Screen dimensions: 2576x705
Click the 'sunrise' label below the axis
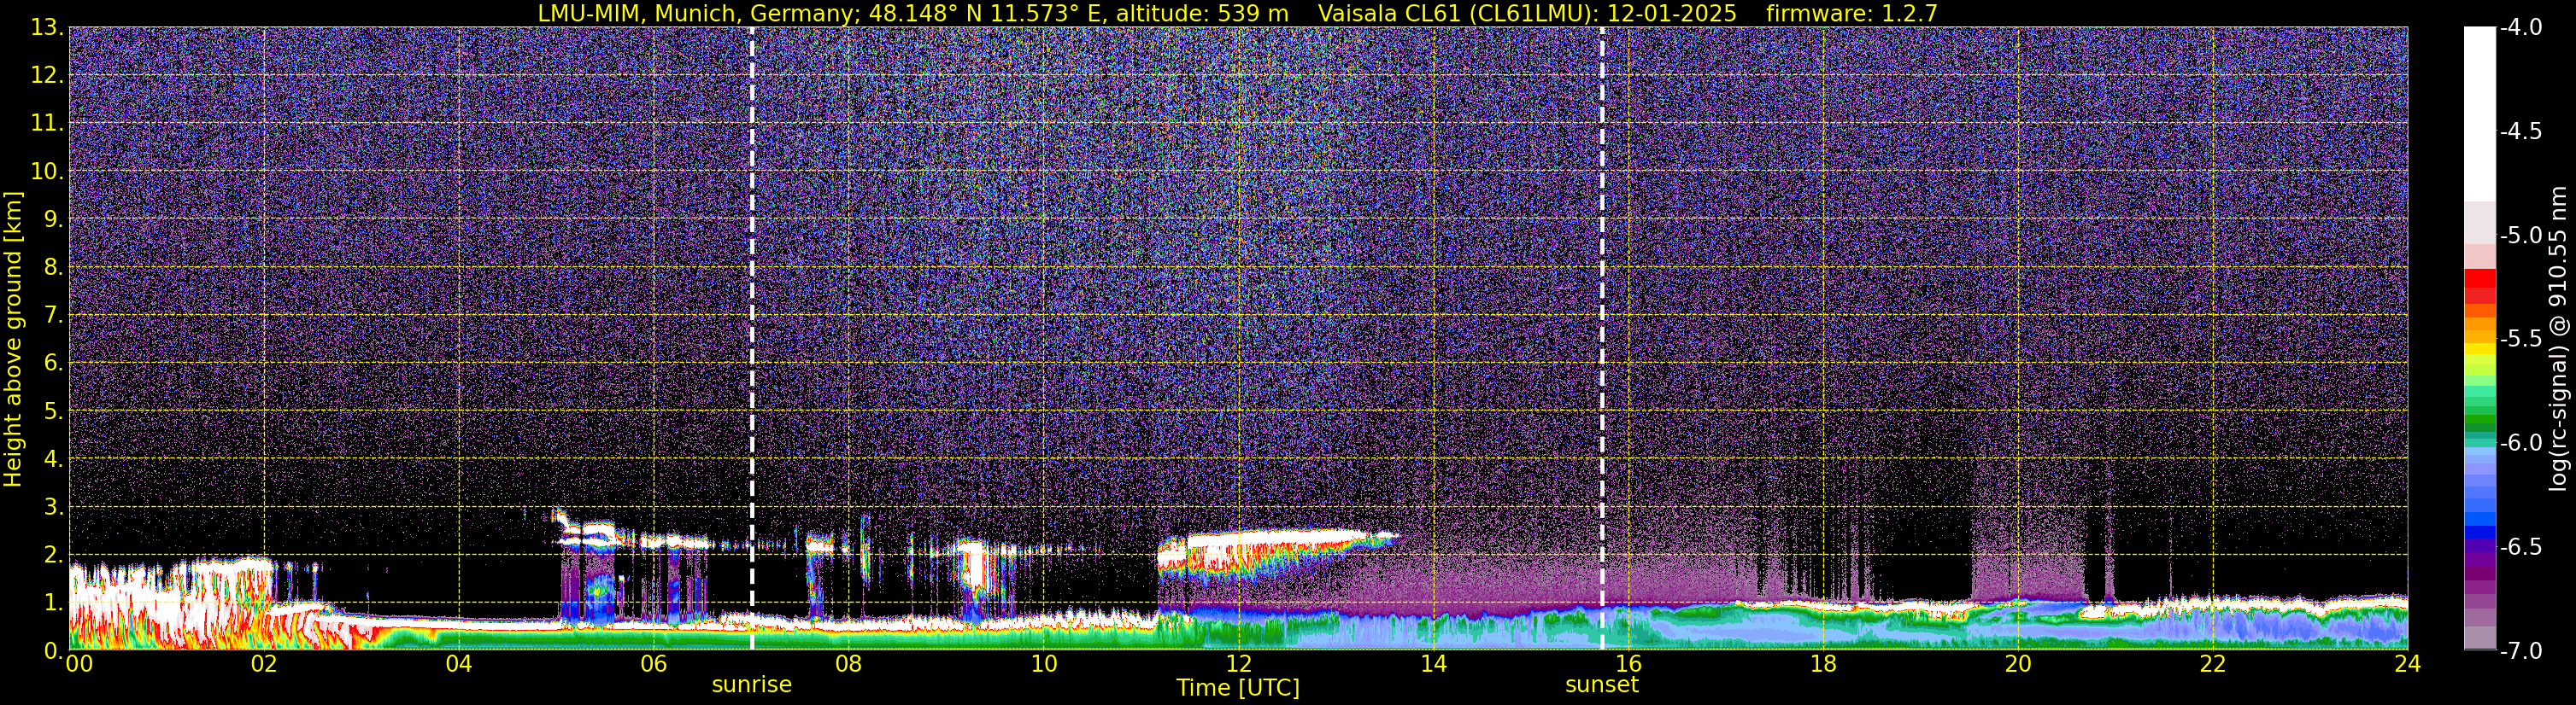pyautogui.click(x=752, y=685)
